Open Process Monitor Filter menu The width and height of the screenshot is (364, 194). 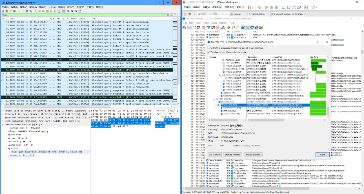(x=206, y=23)
